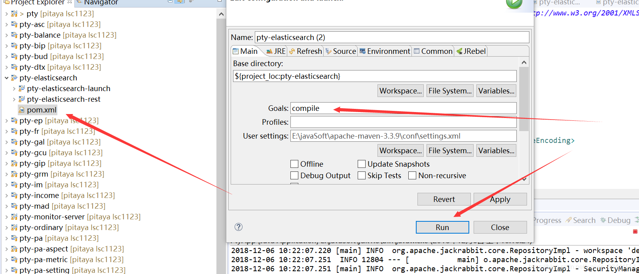Click the pty-gip project icon
This screenshot has height=274, width=639.
click(14, 163)
